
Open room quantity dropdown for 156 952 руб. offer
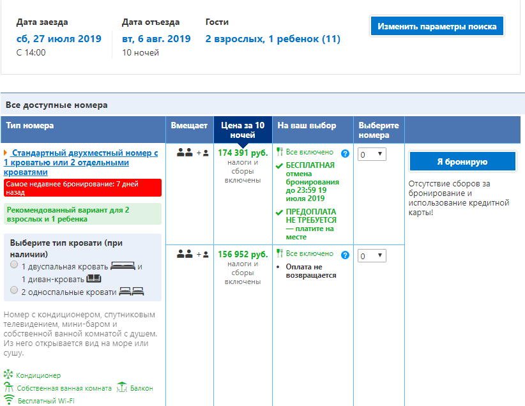372,256
